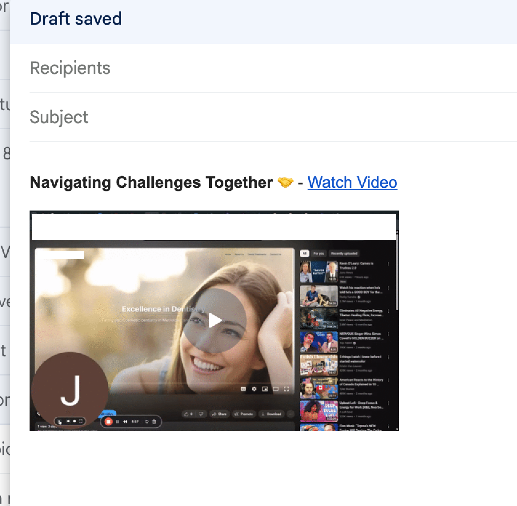Click the play button on the video thumbnail

214,320
